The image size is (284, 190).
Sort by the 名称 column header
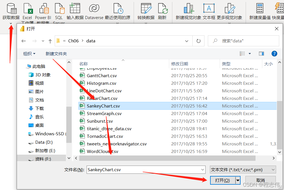coord(83,64)
